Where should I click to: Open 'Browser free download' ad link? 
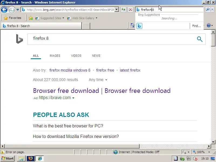pyautogui.click(x=102, y=91)
